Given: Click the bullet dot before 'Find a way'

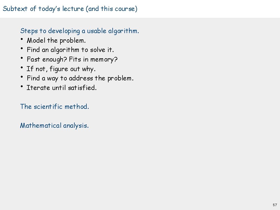Looking at the screenshot, I should (x=22, y=77).
